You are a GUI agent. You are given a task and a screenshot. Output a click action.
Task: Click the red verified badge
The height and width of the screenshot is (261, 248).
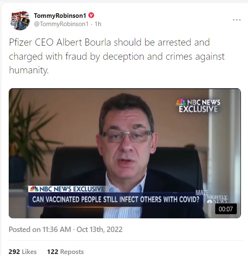(91, 15)
